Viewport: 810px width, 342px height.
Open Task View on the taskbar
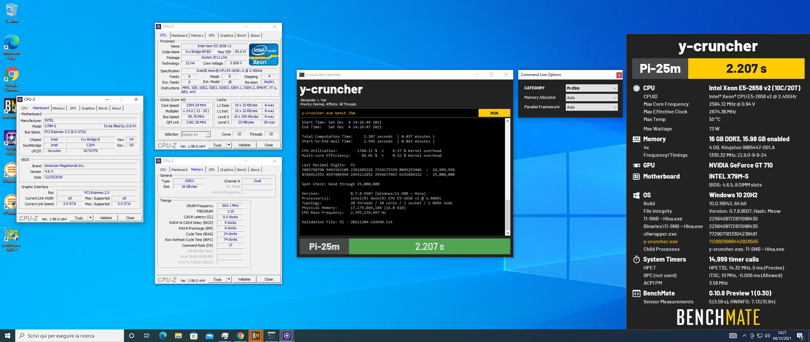coord(147,336)
